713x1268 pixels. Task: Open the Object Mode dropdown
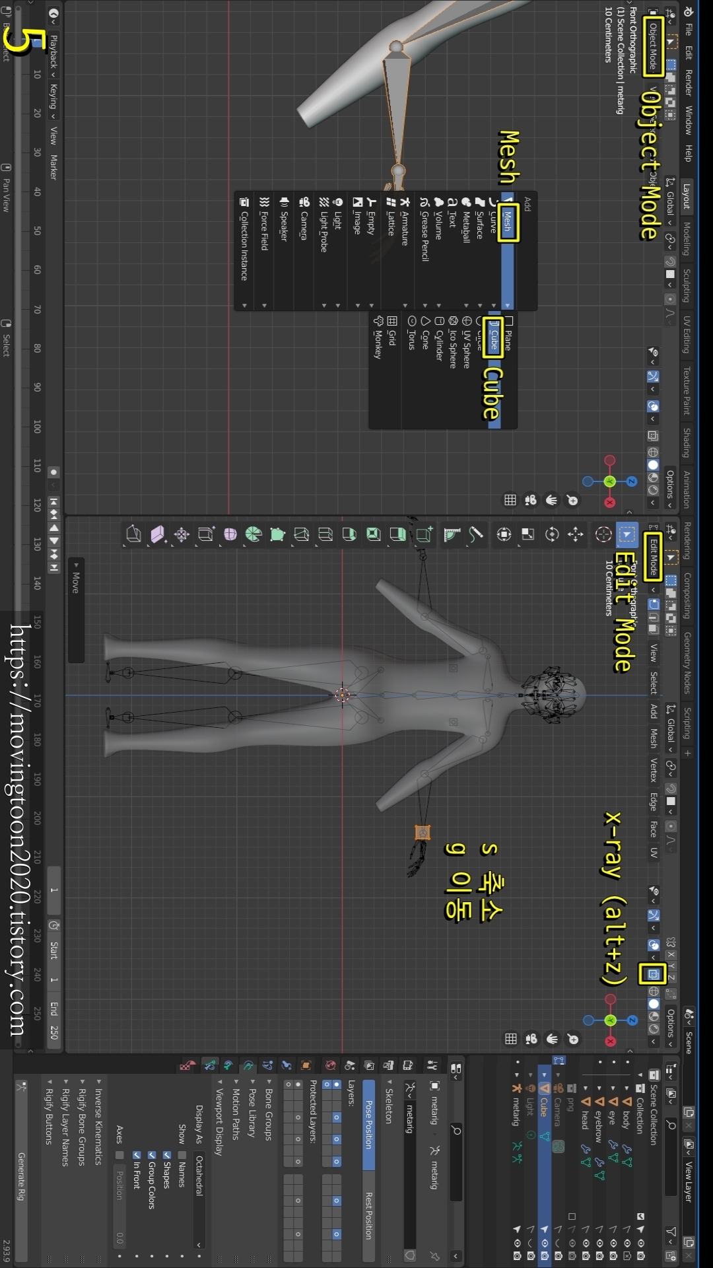pyautogui.click(x=652, y=46)
